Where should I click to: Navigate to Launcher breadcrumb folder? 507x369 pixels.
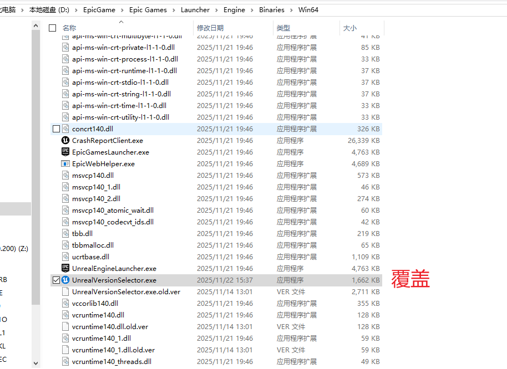click(195, 10)
